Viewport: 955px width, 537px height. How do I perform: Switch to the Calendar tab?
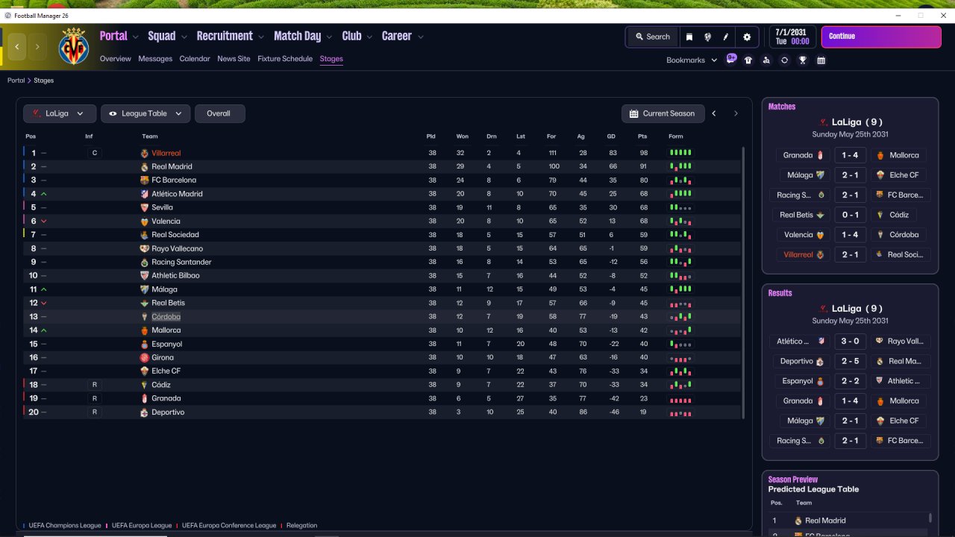pyautogui.click(x=195, y=59)
